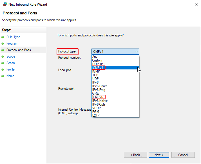Select ICMPv4 from the protocol list
The width and height of the screenshot is (201, 164).
click(98, 68)
